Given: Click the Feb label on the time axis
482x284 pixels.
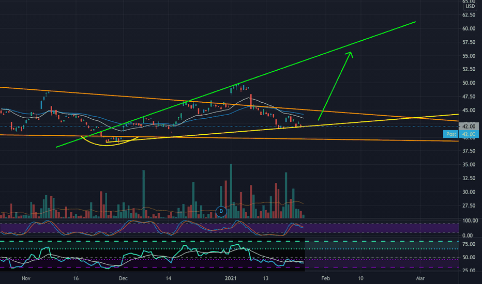Looking at the screenshot, I should [x=325, y=278].
